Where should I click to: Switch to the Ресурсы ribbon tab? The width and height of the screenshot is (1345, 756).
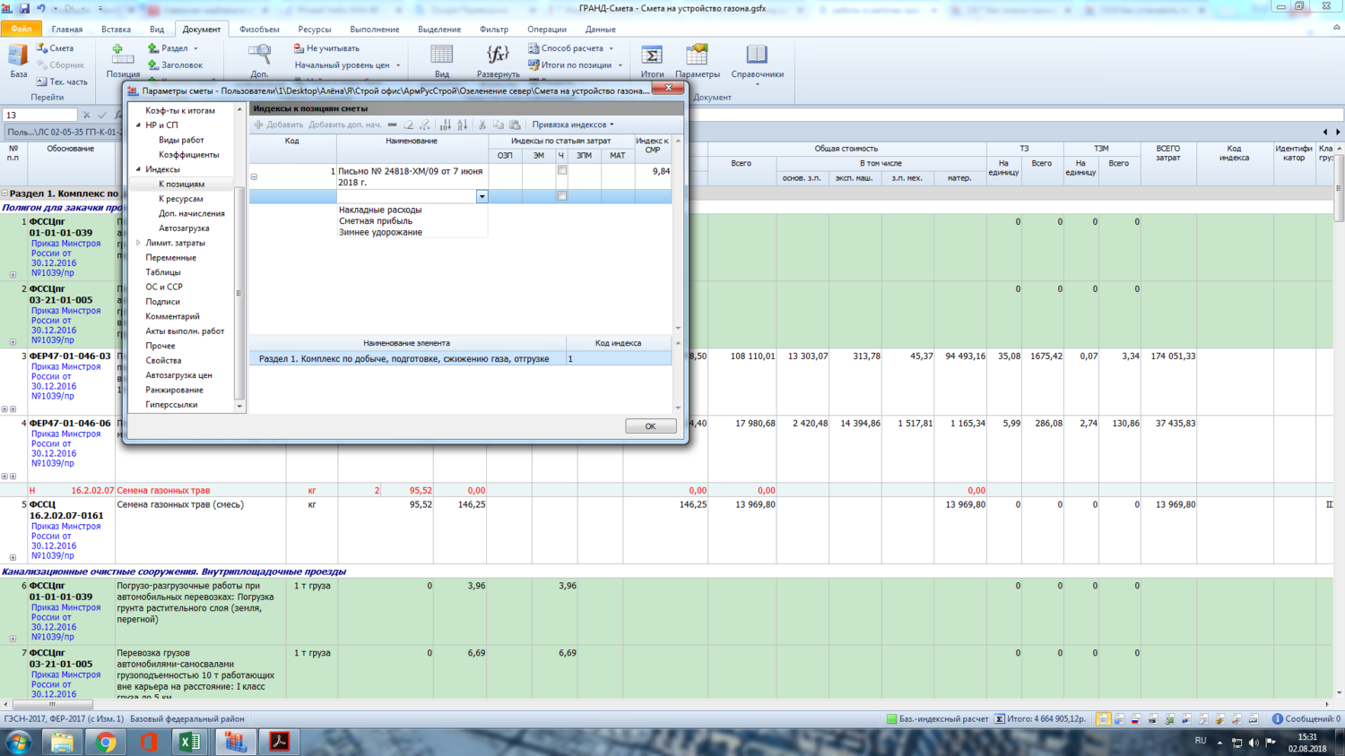tap(314, 30)
